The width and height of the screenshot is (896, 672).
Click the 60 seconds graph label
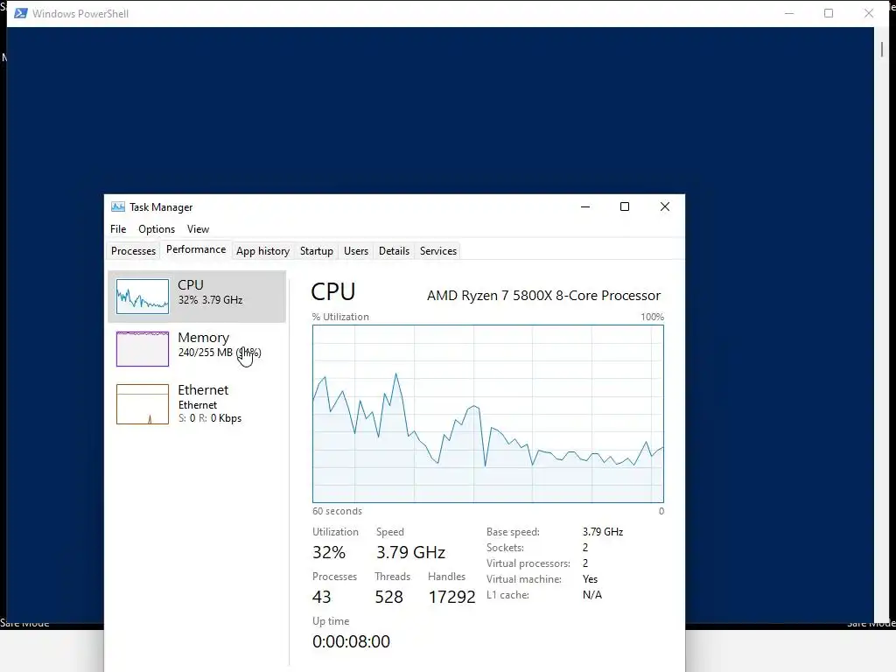point(337,511)
